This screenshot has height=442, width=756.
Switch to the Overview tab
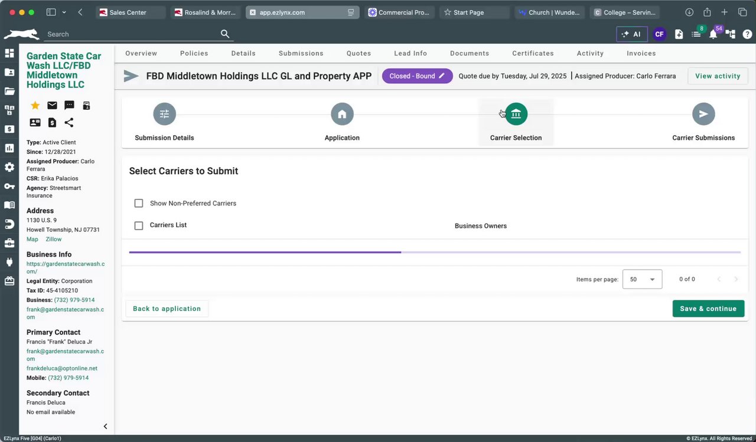(x=141, y=53)
